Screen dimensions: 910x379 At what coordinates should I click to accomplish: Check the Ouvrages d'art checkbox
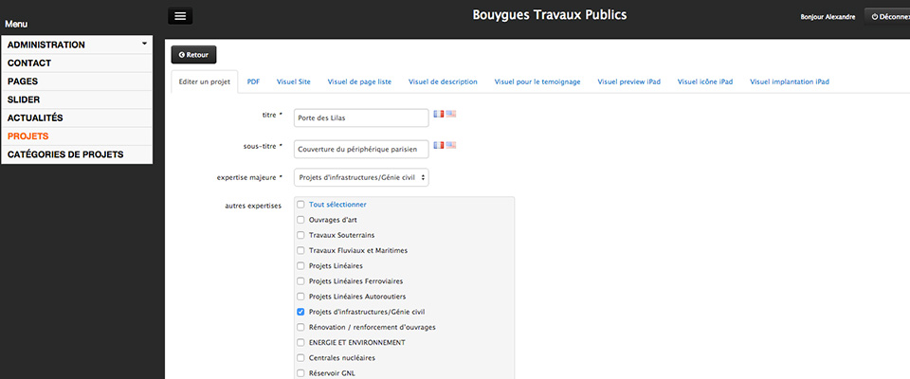pos(300,220)
